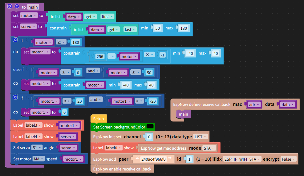This screenshot has width=304, height=176.
Task: Change the 'first' list position dropdown
Action: 107,17
